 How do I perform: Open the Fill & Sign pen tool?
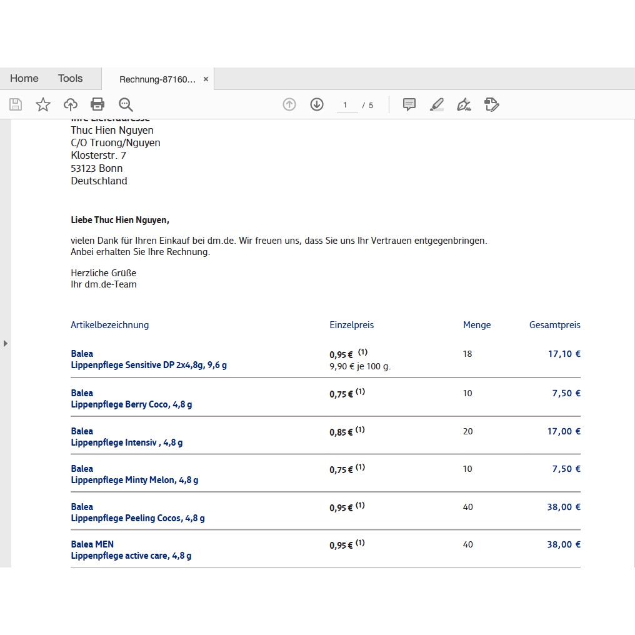tap(464, 104)
